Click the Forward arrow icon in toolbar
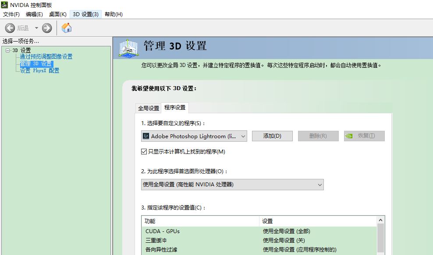 click(x=47, y=28)
